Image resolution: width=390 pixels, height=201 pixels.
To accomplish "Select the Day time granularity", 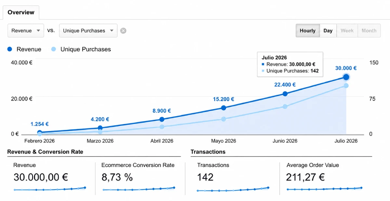I will coord(328,31).
